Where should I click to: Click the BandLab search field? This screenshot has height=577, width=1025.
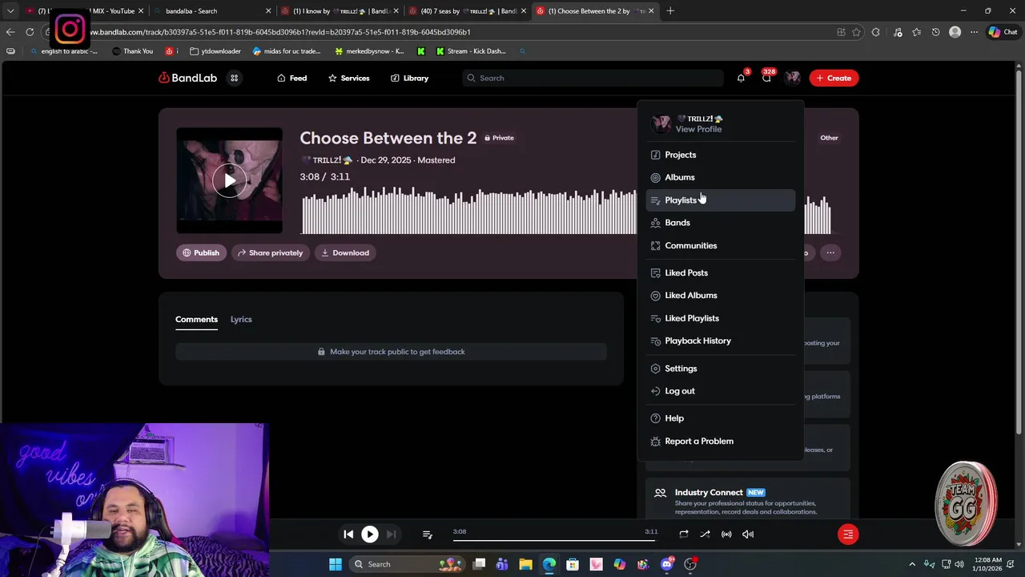[x=593, y=78]
